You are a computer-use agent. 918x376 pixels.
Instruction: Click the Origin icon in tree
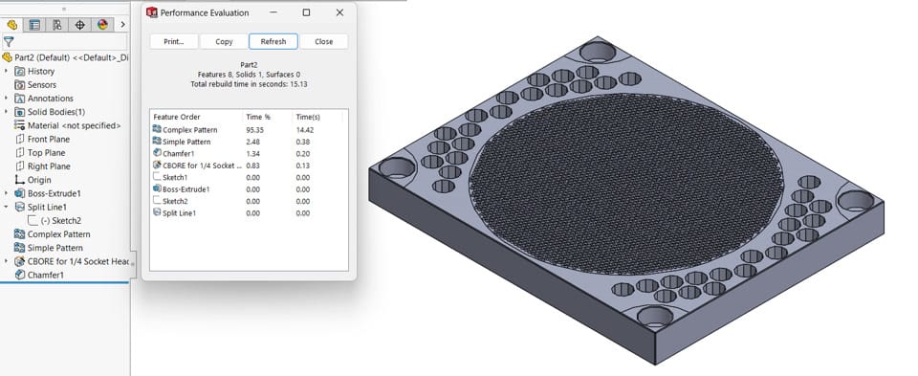tap(19, 180)
